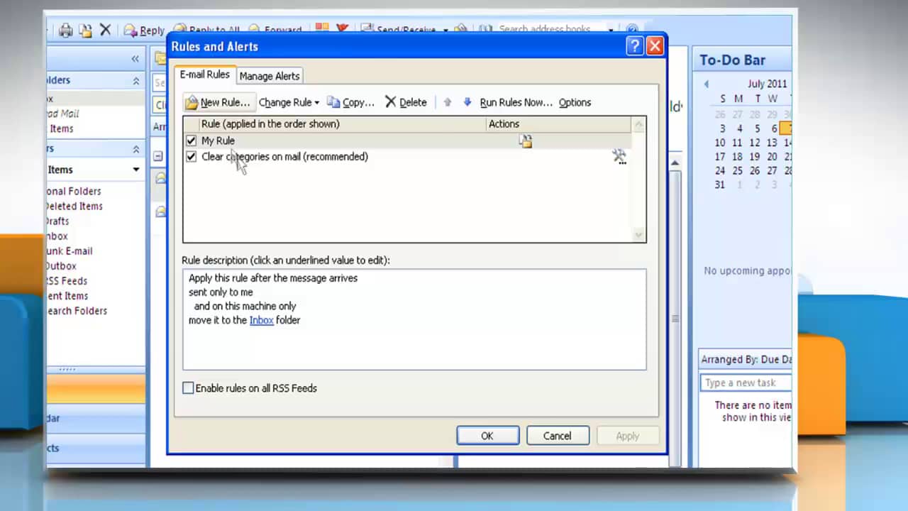
Task: Toggle the Clear categories on mail checkbox
Action: click(191, 156)
